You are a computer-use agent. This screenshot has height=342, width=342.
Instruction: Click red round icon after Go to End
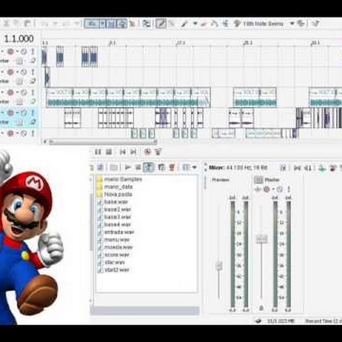tap(148, 152)
